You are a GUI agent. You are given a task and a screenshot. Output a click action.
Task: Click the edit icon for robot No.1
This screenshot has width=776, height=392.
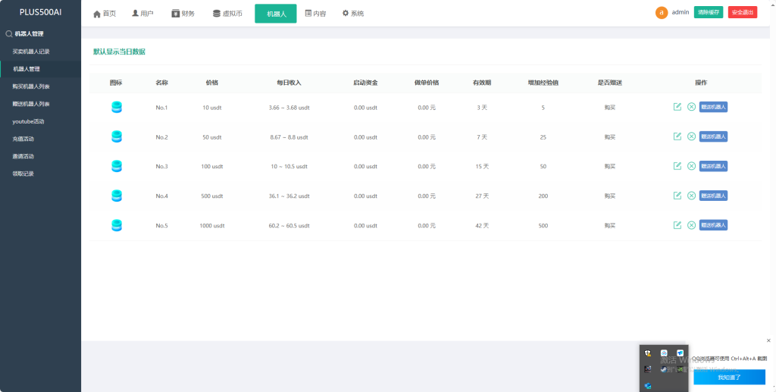[x=677, y=107]
